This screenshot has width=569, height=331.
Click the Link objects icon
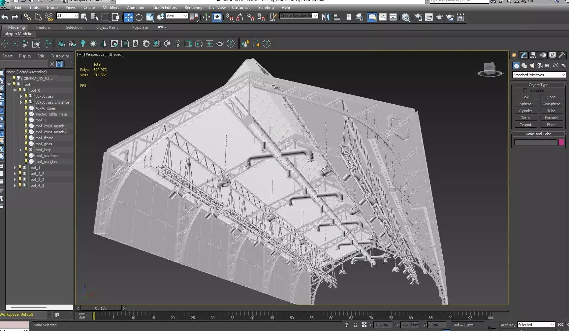27,17
